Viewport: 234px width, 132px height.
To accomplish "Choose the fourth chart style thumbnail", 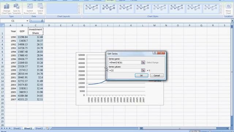I will click(x=143, y=9).
